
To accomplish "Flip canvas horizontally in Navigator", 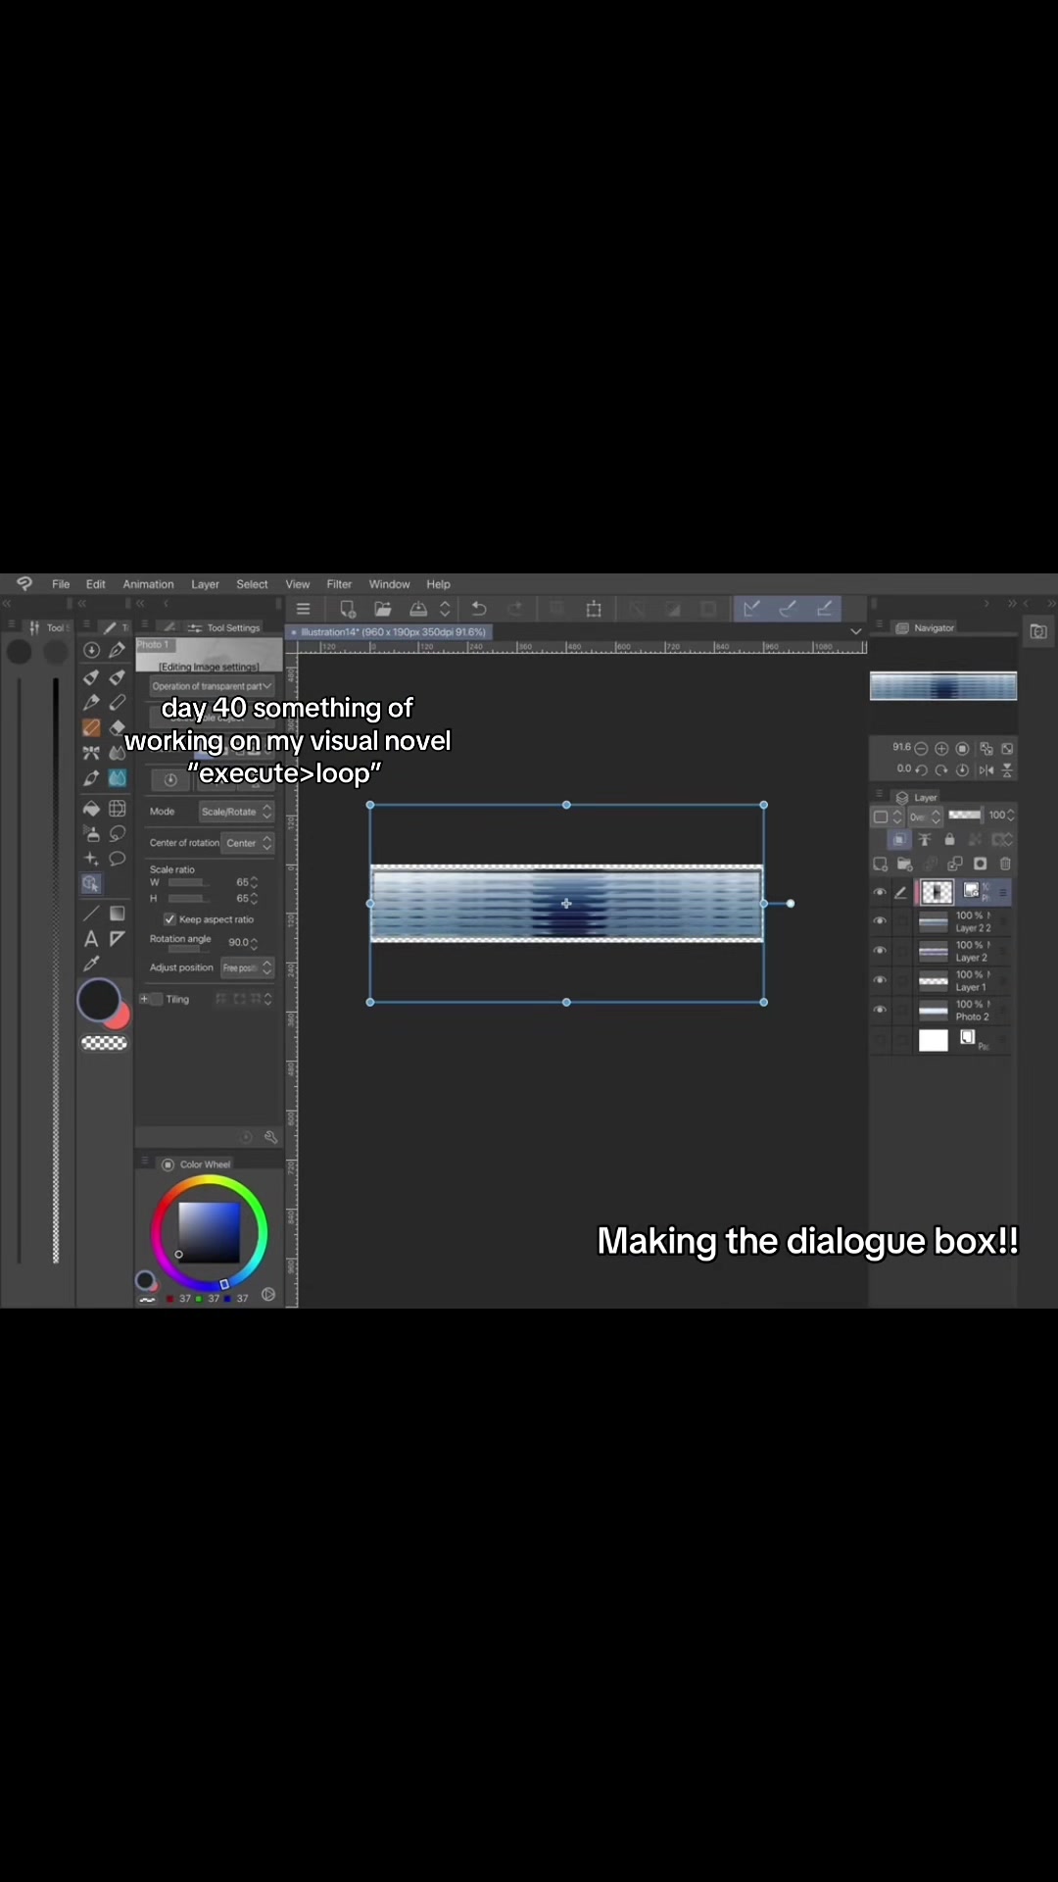I will [x=986, y=769].
